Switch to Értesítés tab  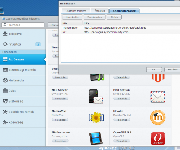(100, 11)
